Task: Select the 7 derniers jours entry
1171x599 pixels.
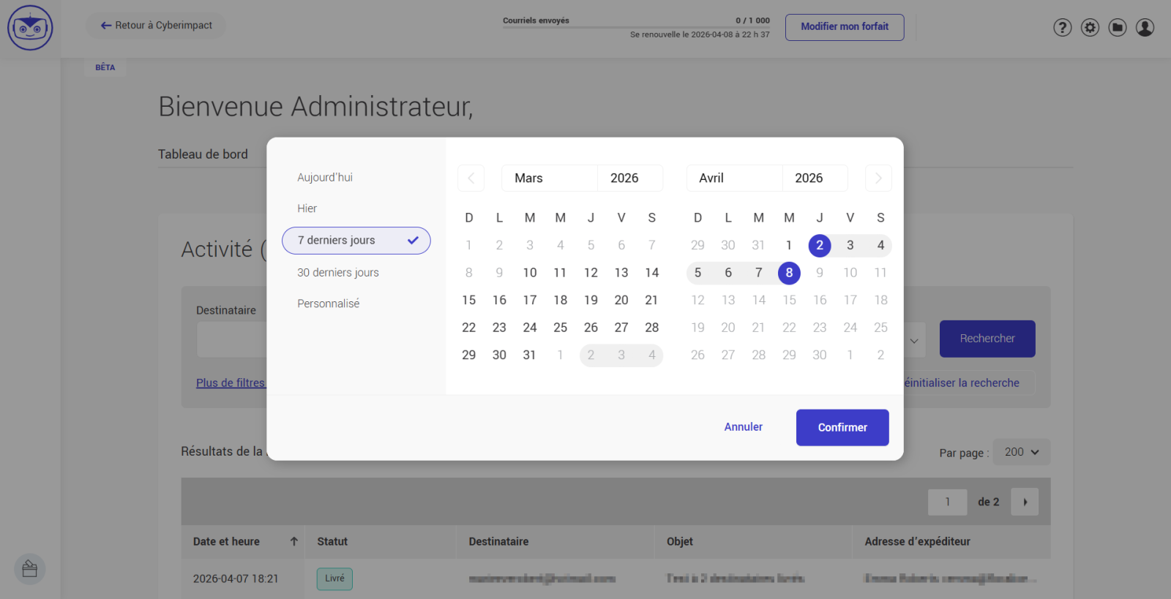Action: [x=356, y=241]
